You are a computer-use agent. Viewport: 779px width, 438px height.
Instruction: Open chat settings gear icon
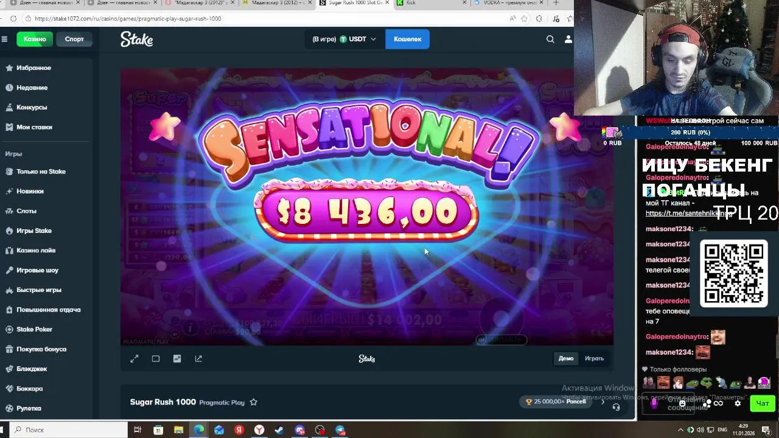(x=738, y=403)
